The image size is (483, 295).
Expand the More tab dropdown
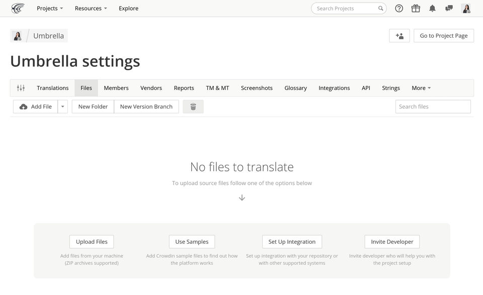tap(421, 88)
